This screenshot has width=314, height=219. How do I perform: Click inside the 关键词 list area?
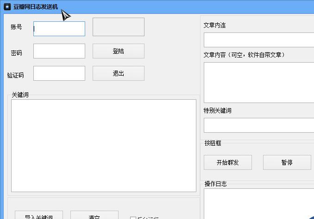tap(104, 145)
